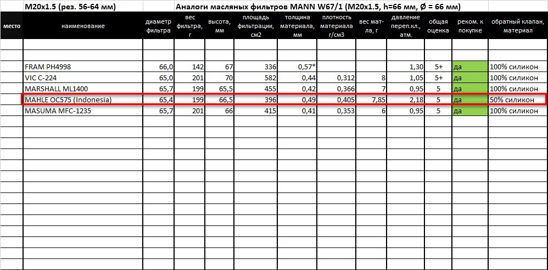Image resolution: width=548 pixels, height=270 pixels.
Task: Select the FRAM PH4998 name cell
Action: [83, 67]
